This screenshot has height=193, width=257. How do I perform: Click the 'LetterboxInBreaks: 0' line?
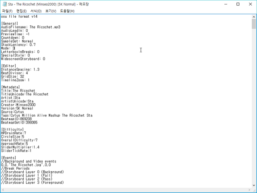tap(20, 52)
